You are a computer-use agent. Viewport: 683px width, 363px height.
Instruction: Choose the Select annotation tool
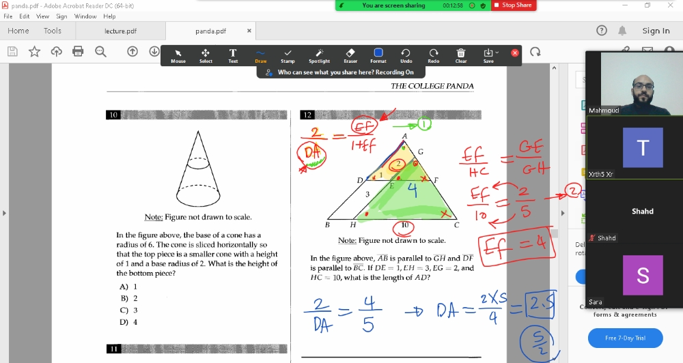pos(206,56)
